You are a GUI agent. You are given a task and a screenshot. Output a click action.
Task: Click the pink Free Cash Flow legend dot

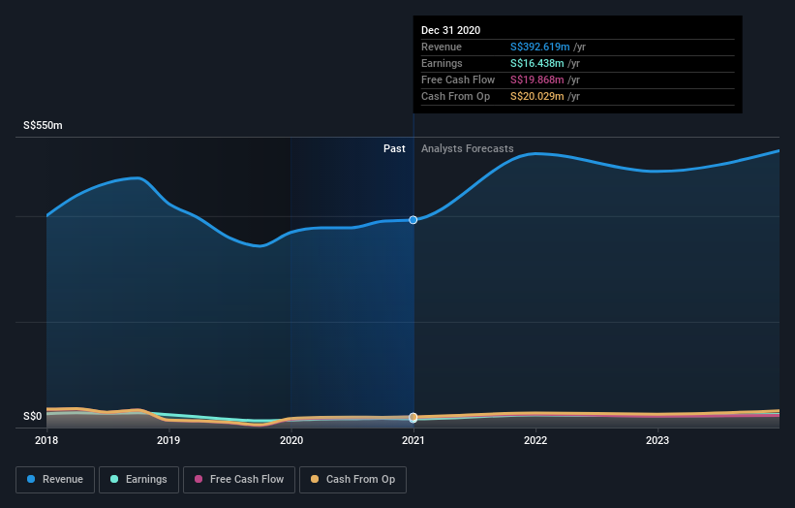click(x=199, y=479)
